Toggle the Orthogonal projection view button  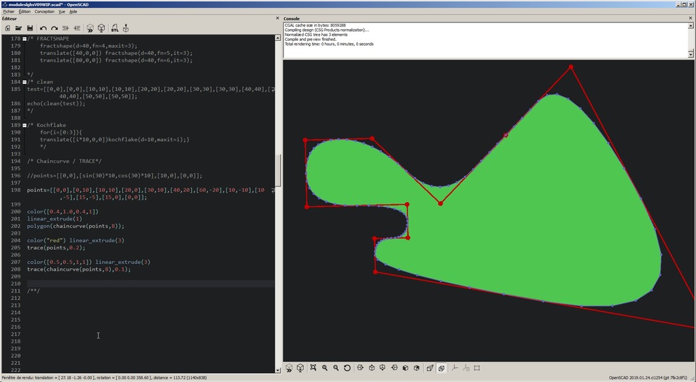point(441,368)
